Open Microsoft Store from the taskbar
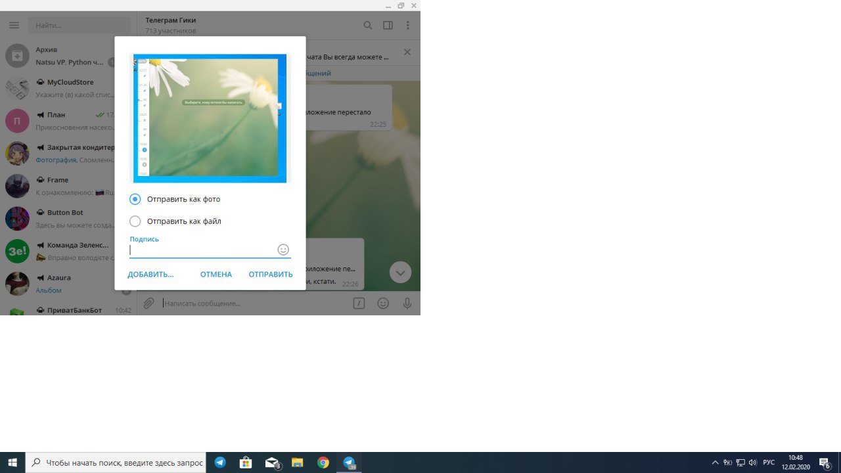Image resolution: width=841 pixels, height=473 pixels. [x=246, y=462]
